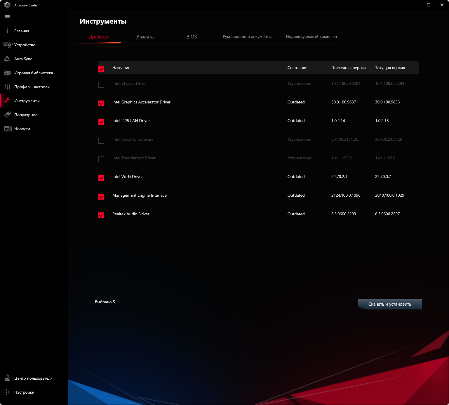This screenshot has width=449, height=405.
Task: Open Устройство in the sidebar
Action: pos(25,45)
